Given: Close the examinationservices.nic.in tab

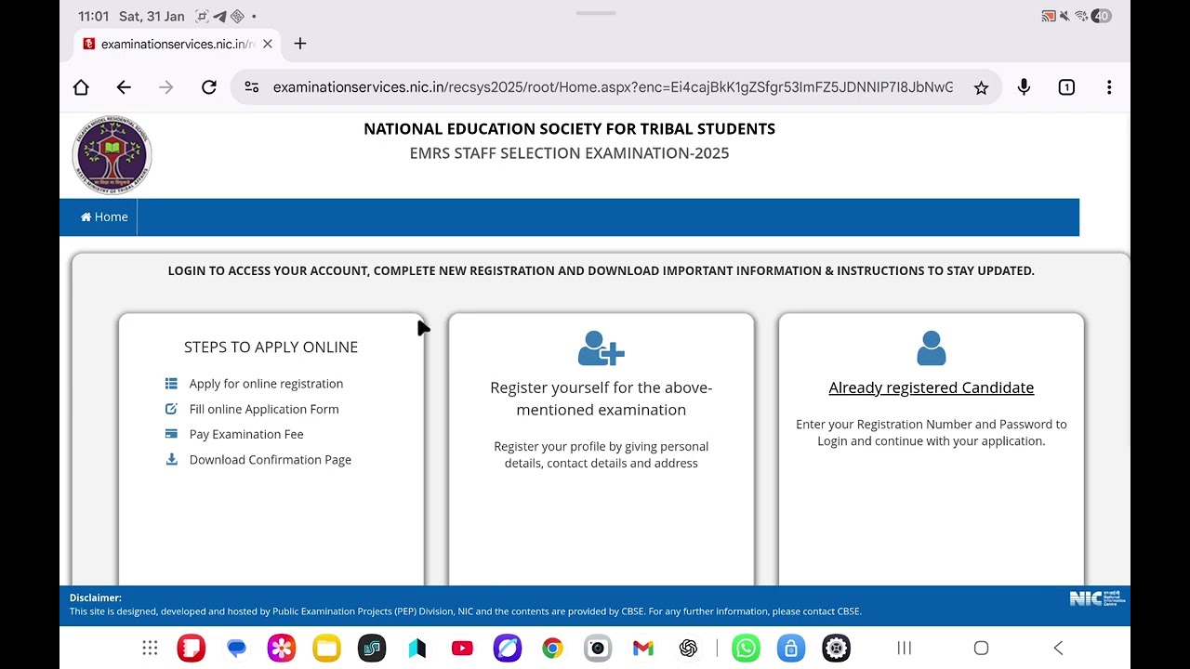Looking at the screenshot, I should [x=268, y=44].
